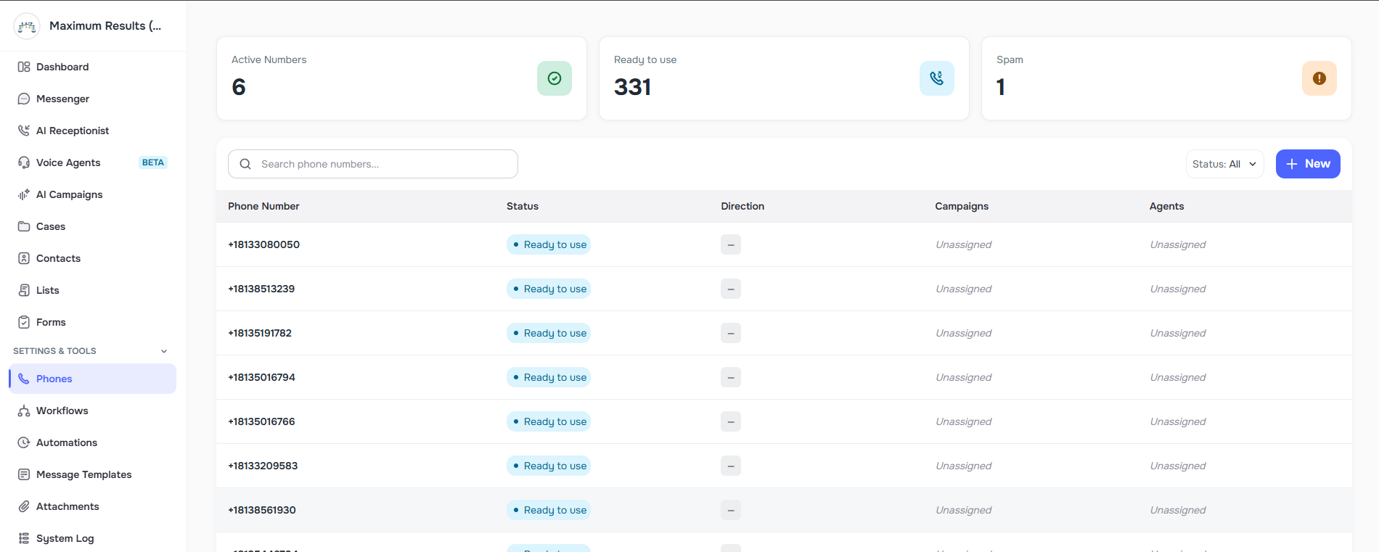Click the Maximum Results workspace name

click(x=105, y=26)
